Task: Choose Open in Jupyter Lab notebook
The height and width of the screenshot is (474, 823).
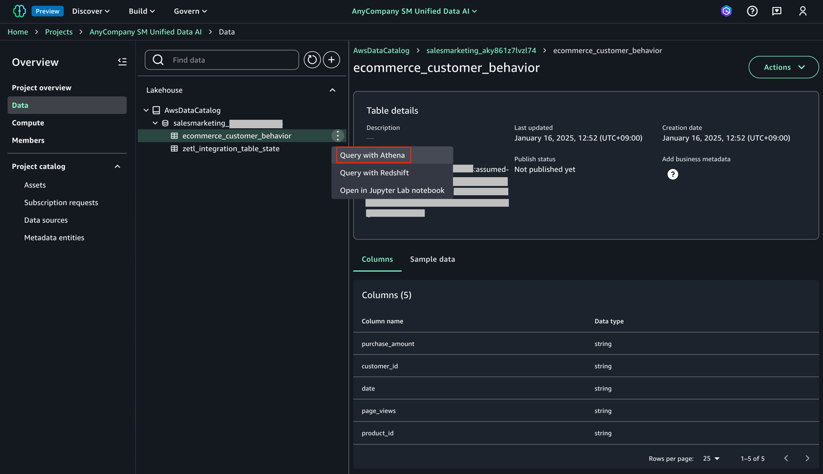Action: [x=392, y=190]
